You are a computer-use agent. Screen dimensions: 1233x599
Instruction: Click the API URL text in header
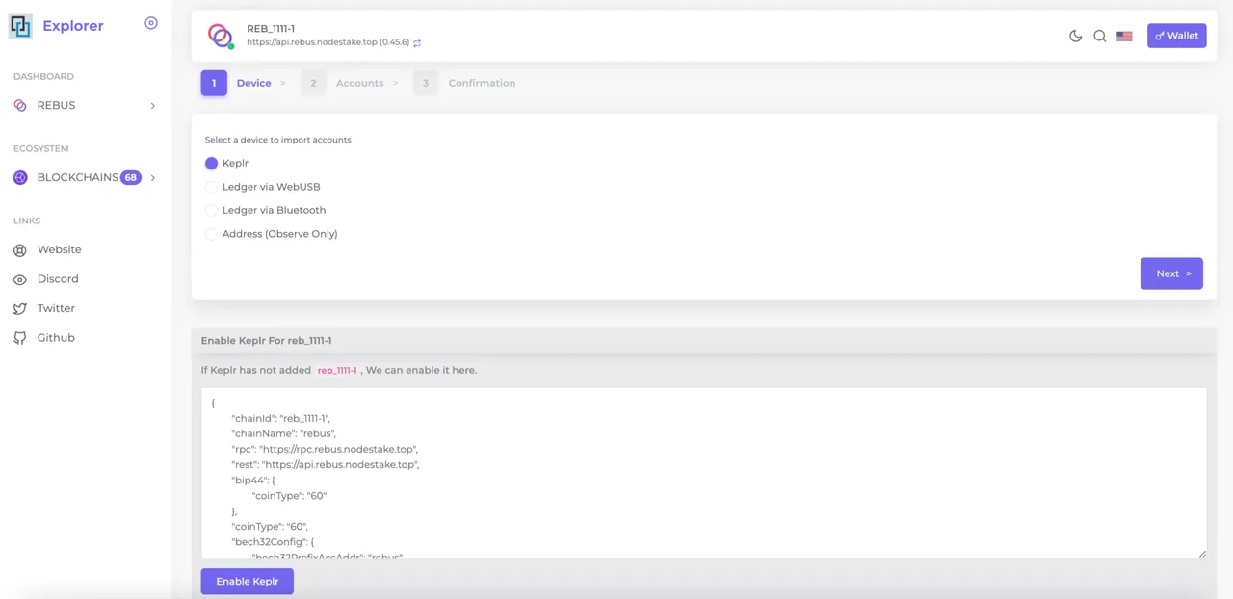coord(328,42)
